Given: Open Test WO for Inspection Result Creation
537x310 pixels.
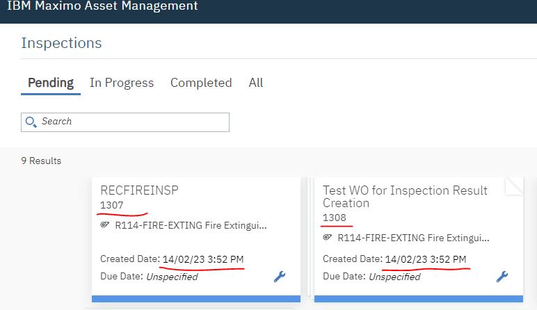Looking at the screenshot, I should (405, 197).
